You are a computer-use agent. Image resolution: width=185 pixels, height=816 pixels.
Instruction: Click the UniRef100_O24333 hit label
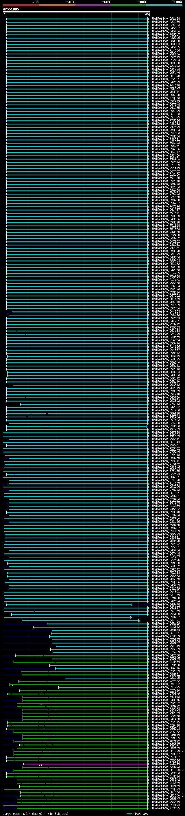click(x=166, y=25)
